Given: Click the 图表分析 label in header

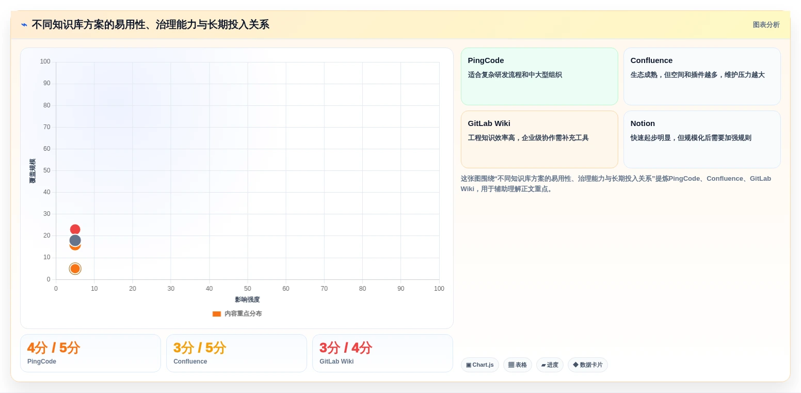Looking at the screenshot, I should 766,25.
